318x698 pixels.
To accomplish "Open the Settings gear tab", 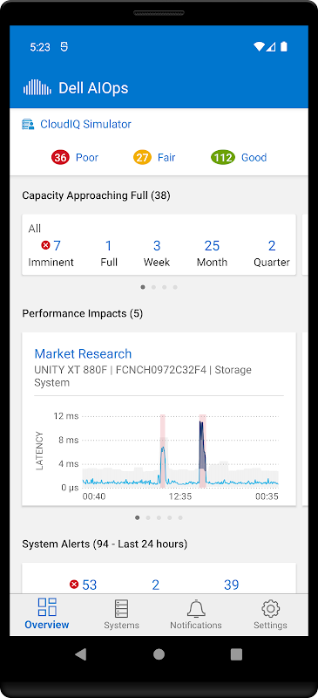I will 270,614.
